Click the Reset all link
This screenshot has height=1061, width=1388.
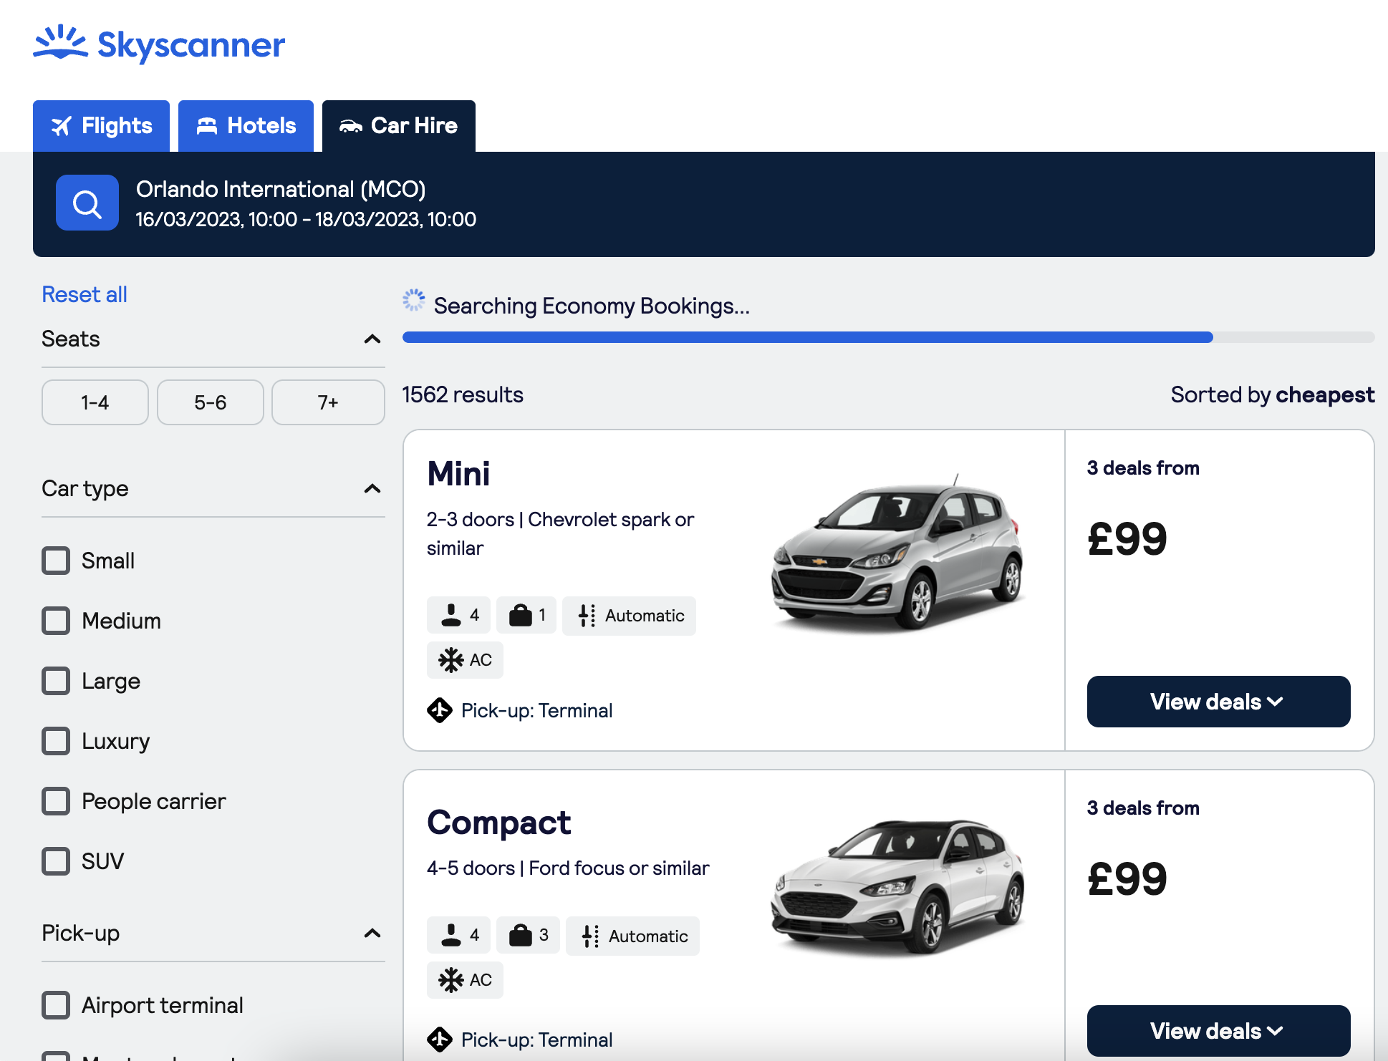[85, 294]
